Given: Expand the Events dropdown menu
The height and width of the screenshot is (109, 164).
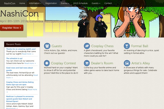Looking at the screenshot, I should pyautogui.click(x=65, y=3).
